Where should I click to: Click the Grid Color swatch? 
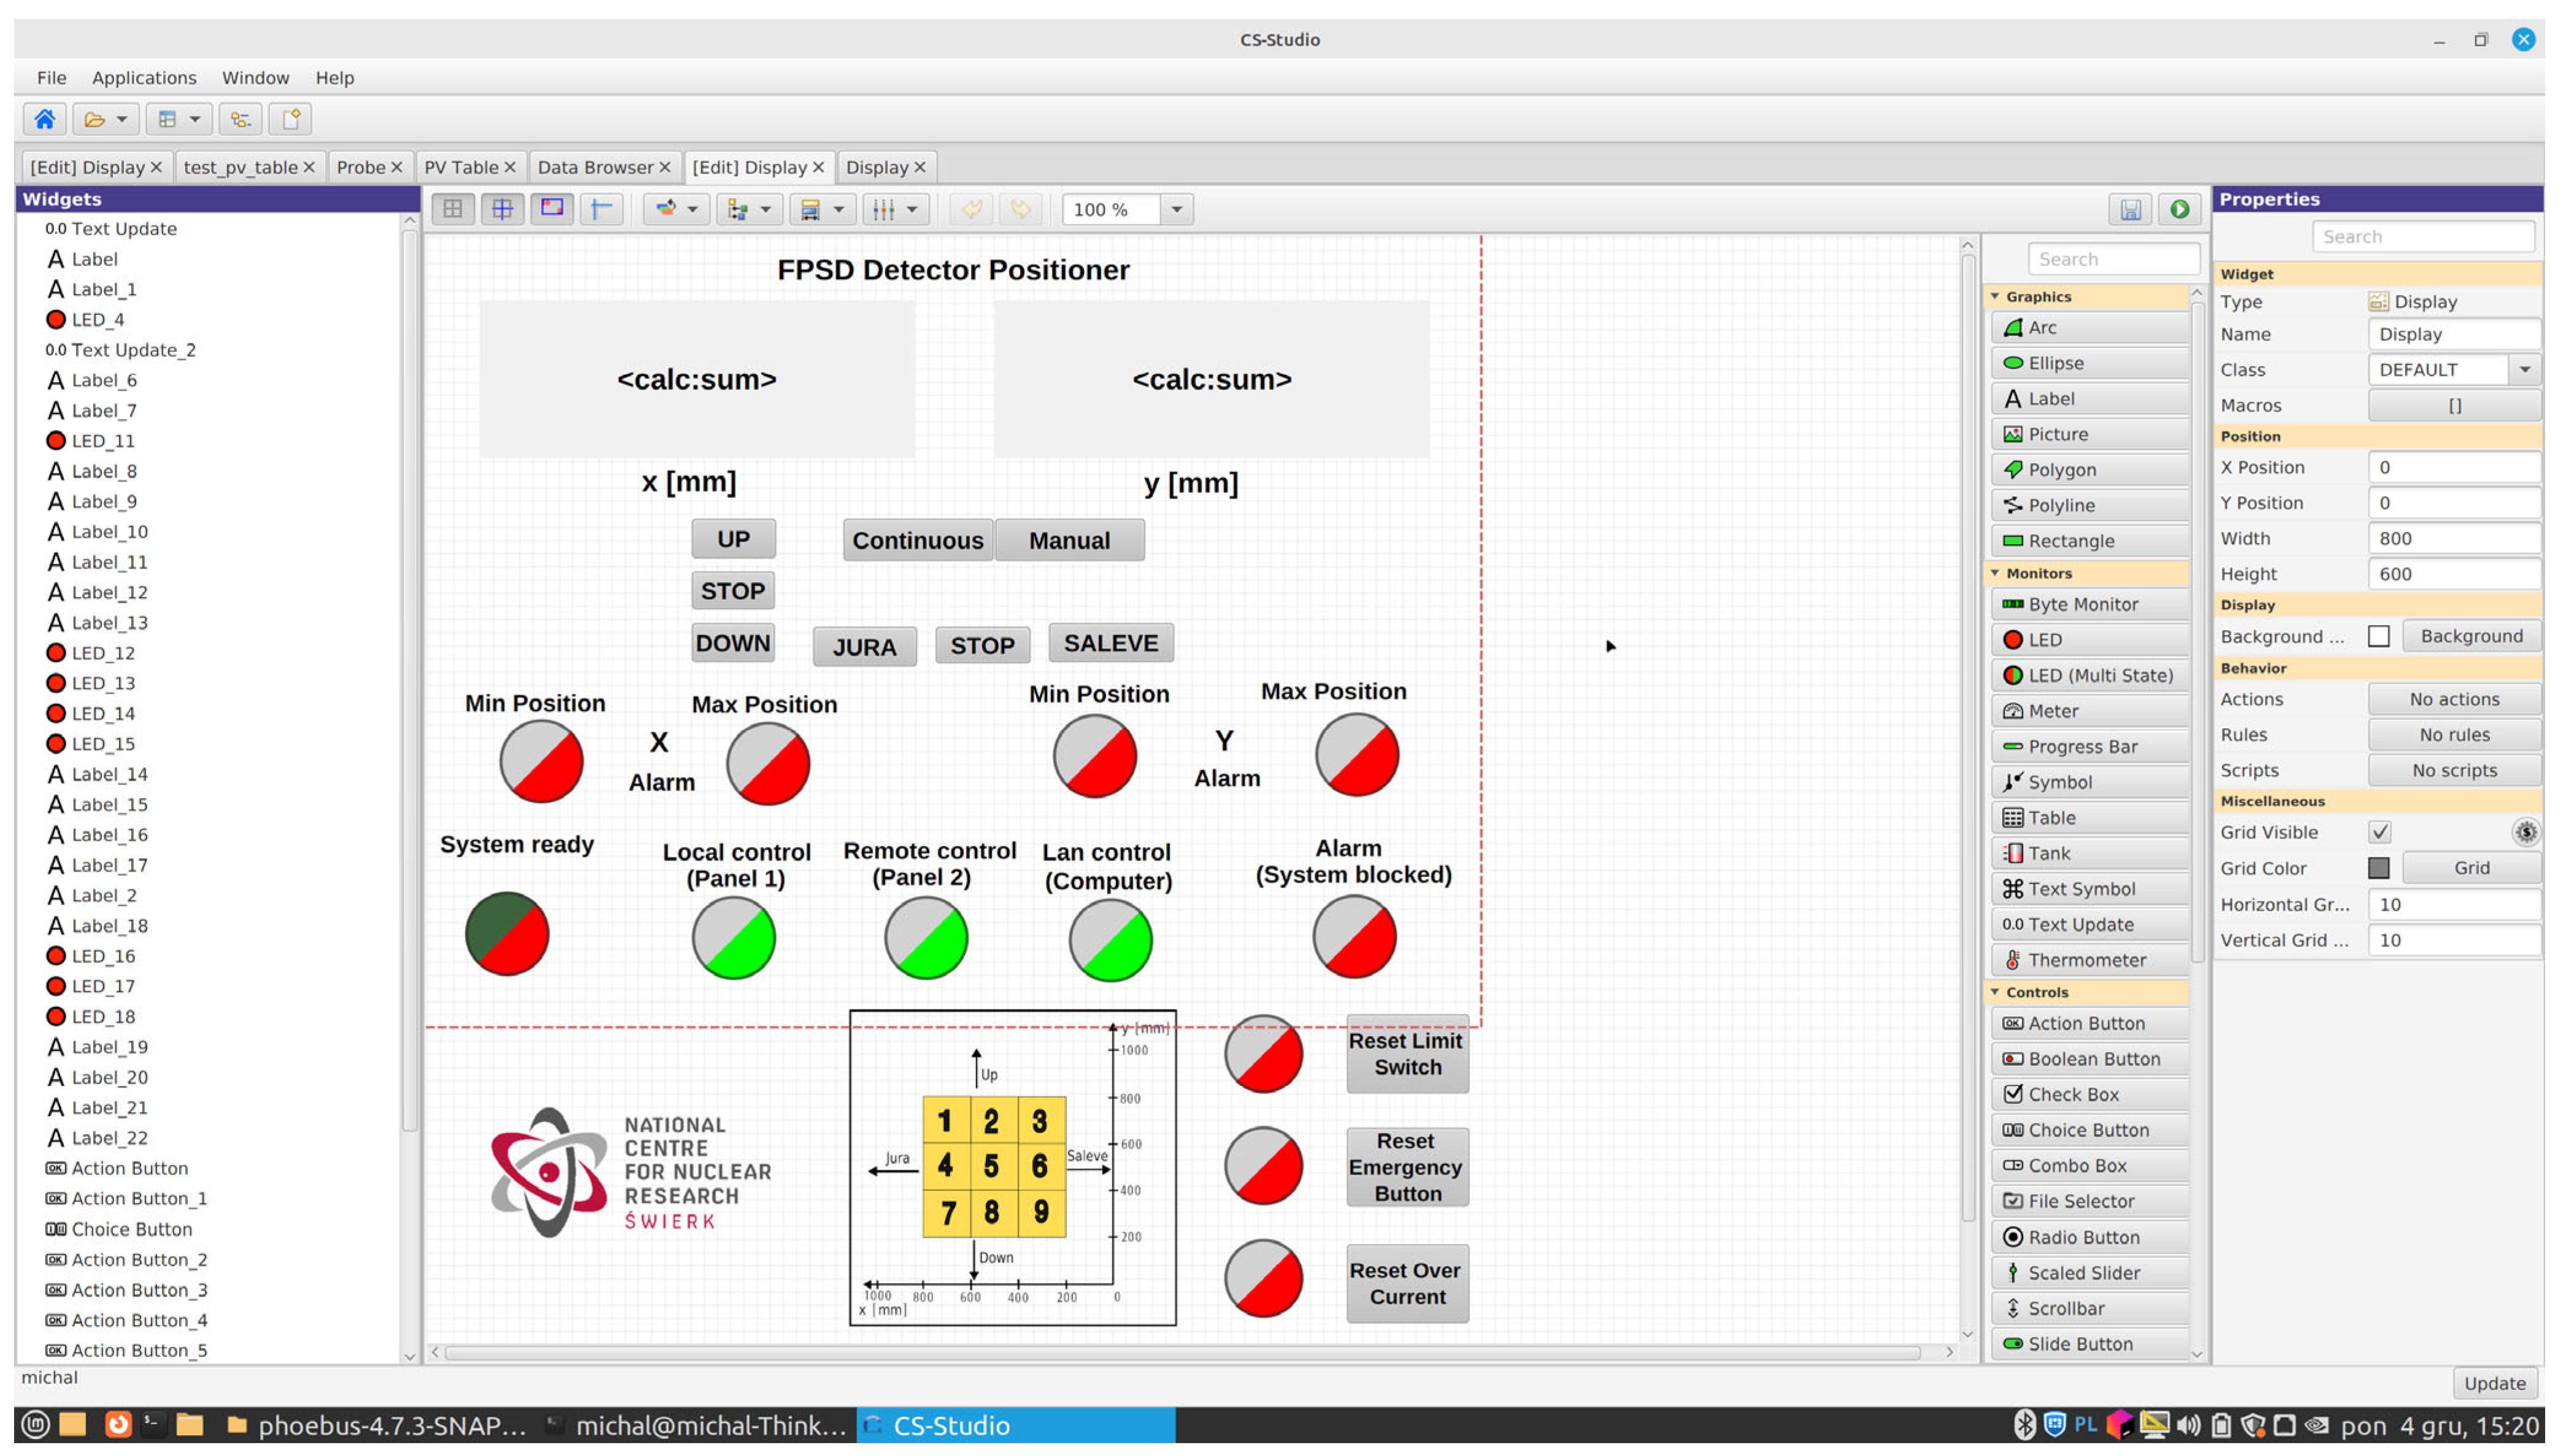[x=2379, y=868]
